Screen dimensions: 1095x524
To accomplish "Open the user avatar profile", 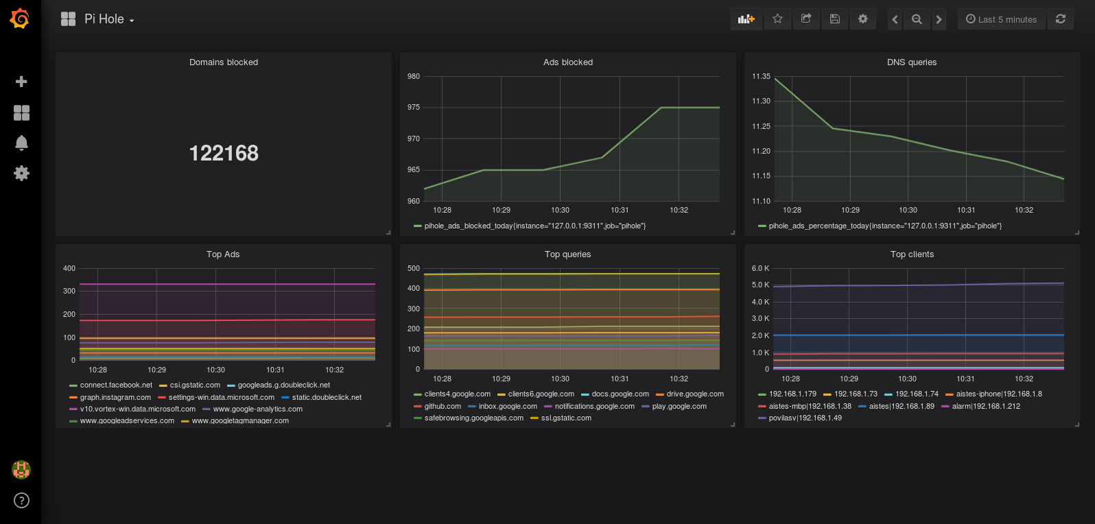I will click(21, 470).
